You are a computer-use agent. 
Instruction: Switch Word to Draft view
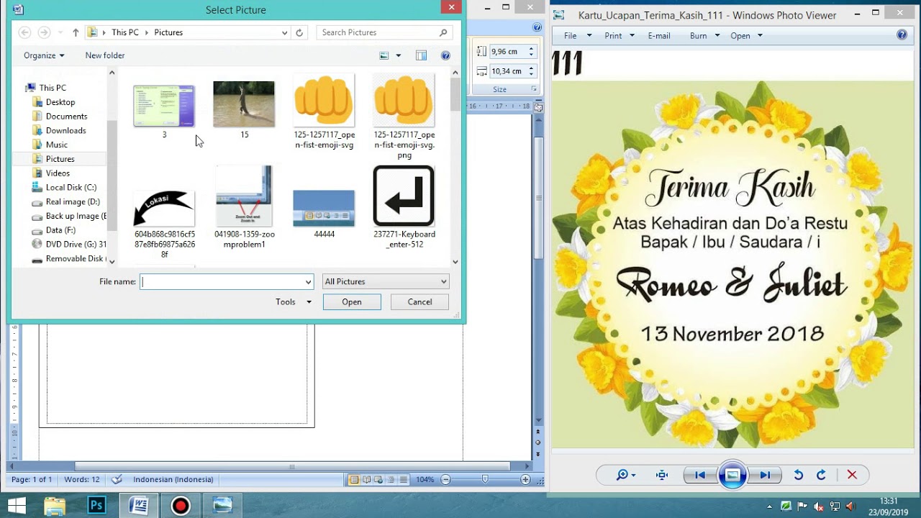click(x=403, y=480)
